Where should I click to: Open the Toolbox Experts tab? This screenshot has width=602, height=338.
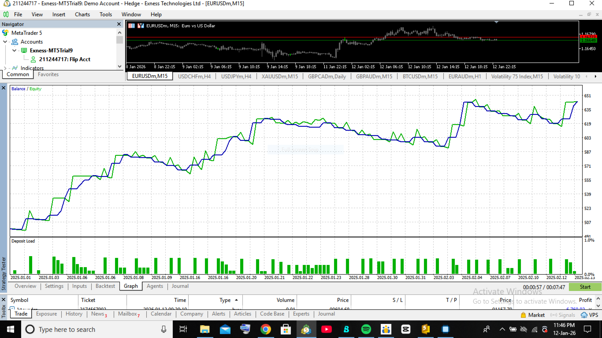click(301, 314)
